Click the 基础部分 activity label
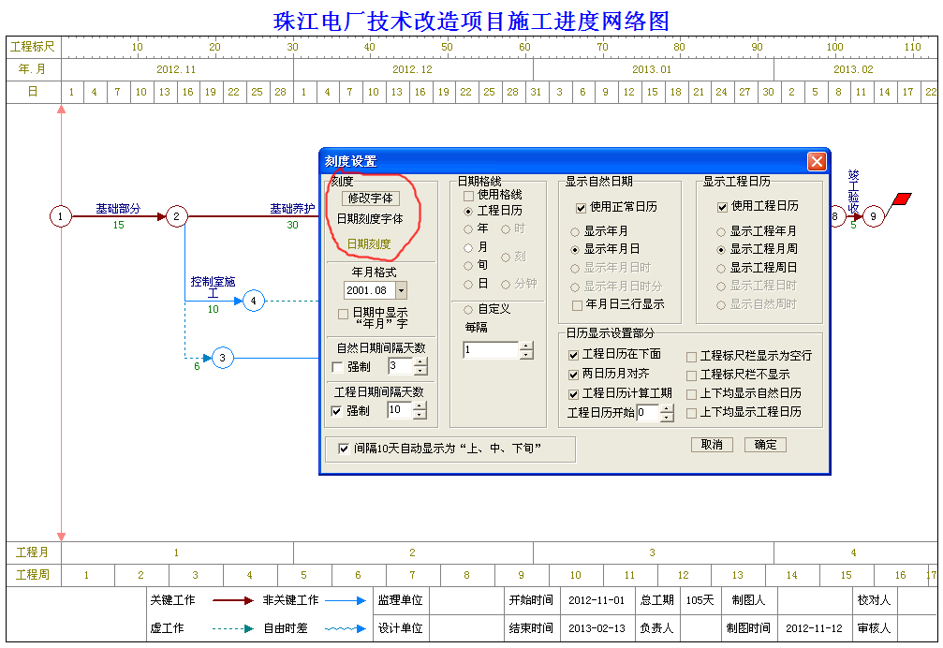This screenshot has width=943, height=648. [119, 209]
